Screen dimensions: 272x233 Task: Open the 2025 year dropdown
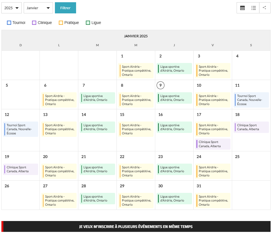click(x=12, y=8)
